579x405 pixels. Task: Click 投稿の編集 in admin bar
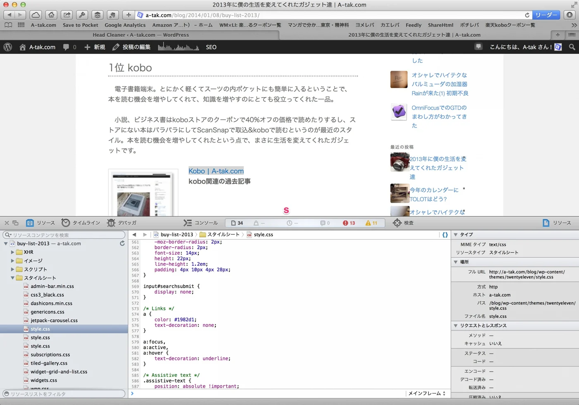tap(132, 47)
